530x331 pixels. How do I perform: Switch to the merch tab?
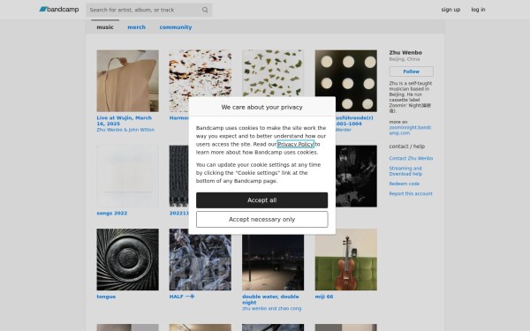(x=137, y=27)
